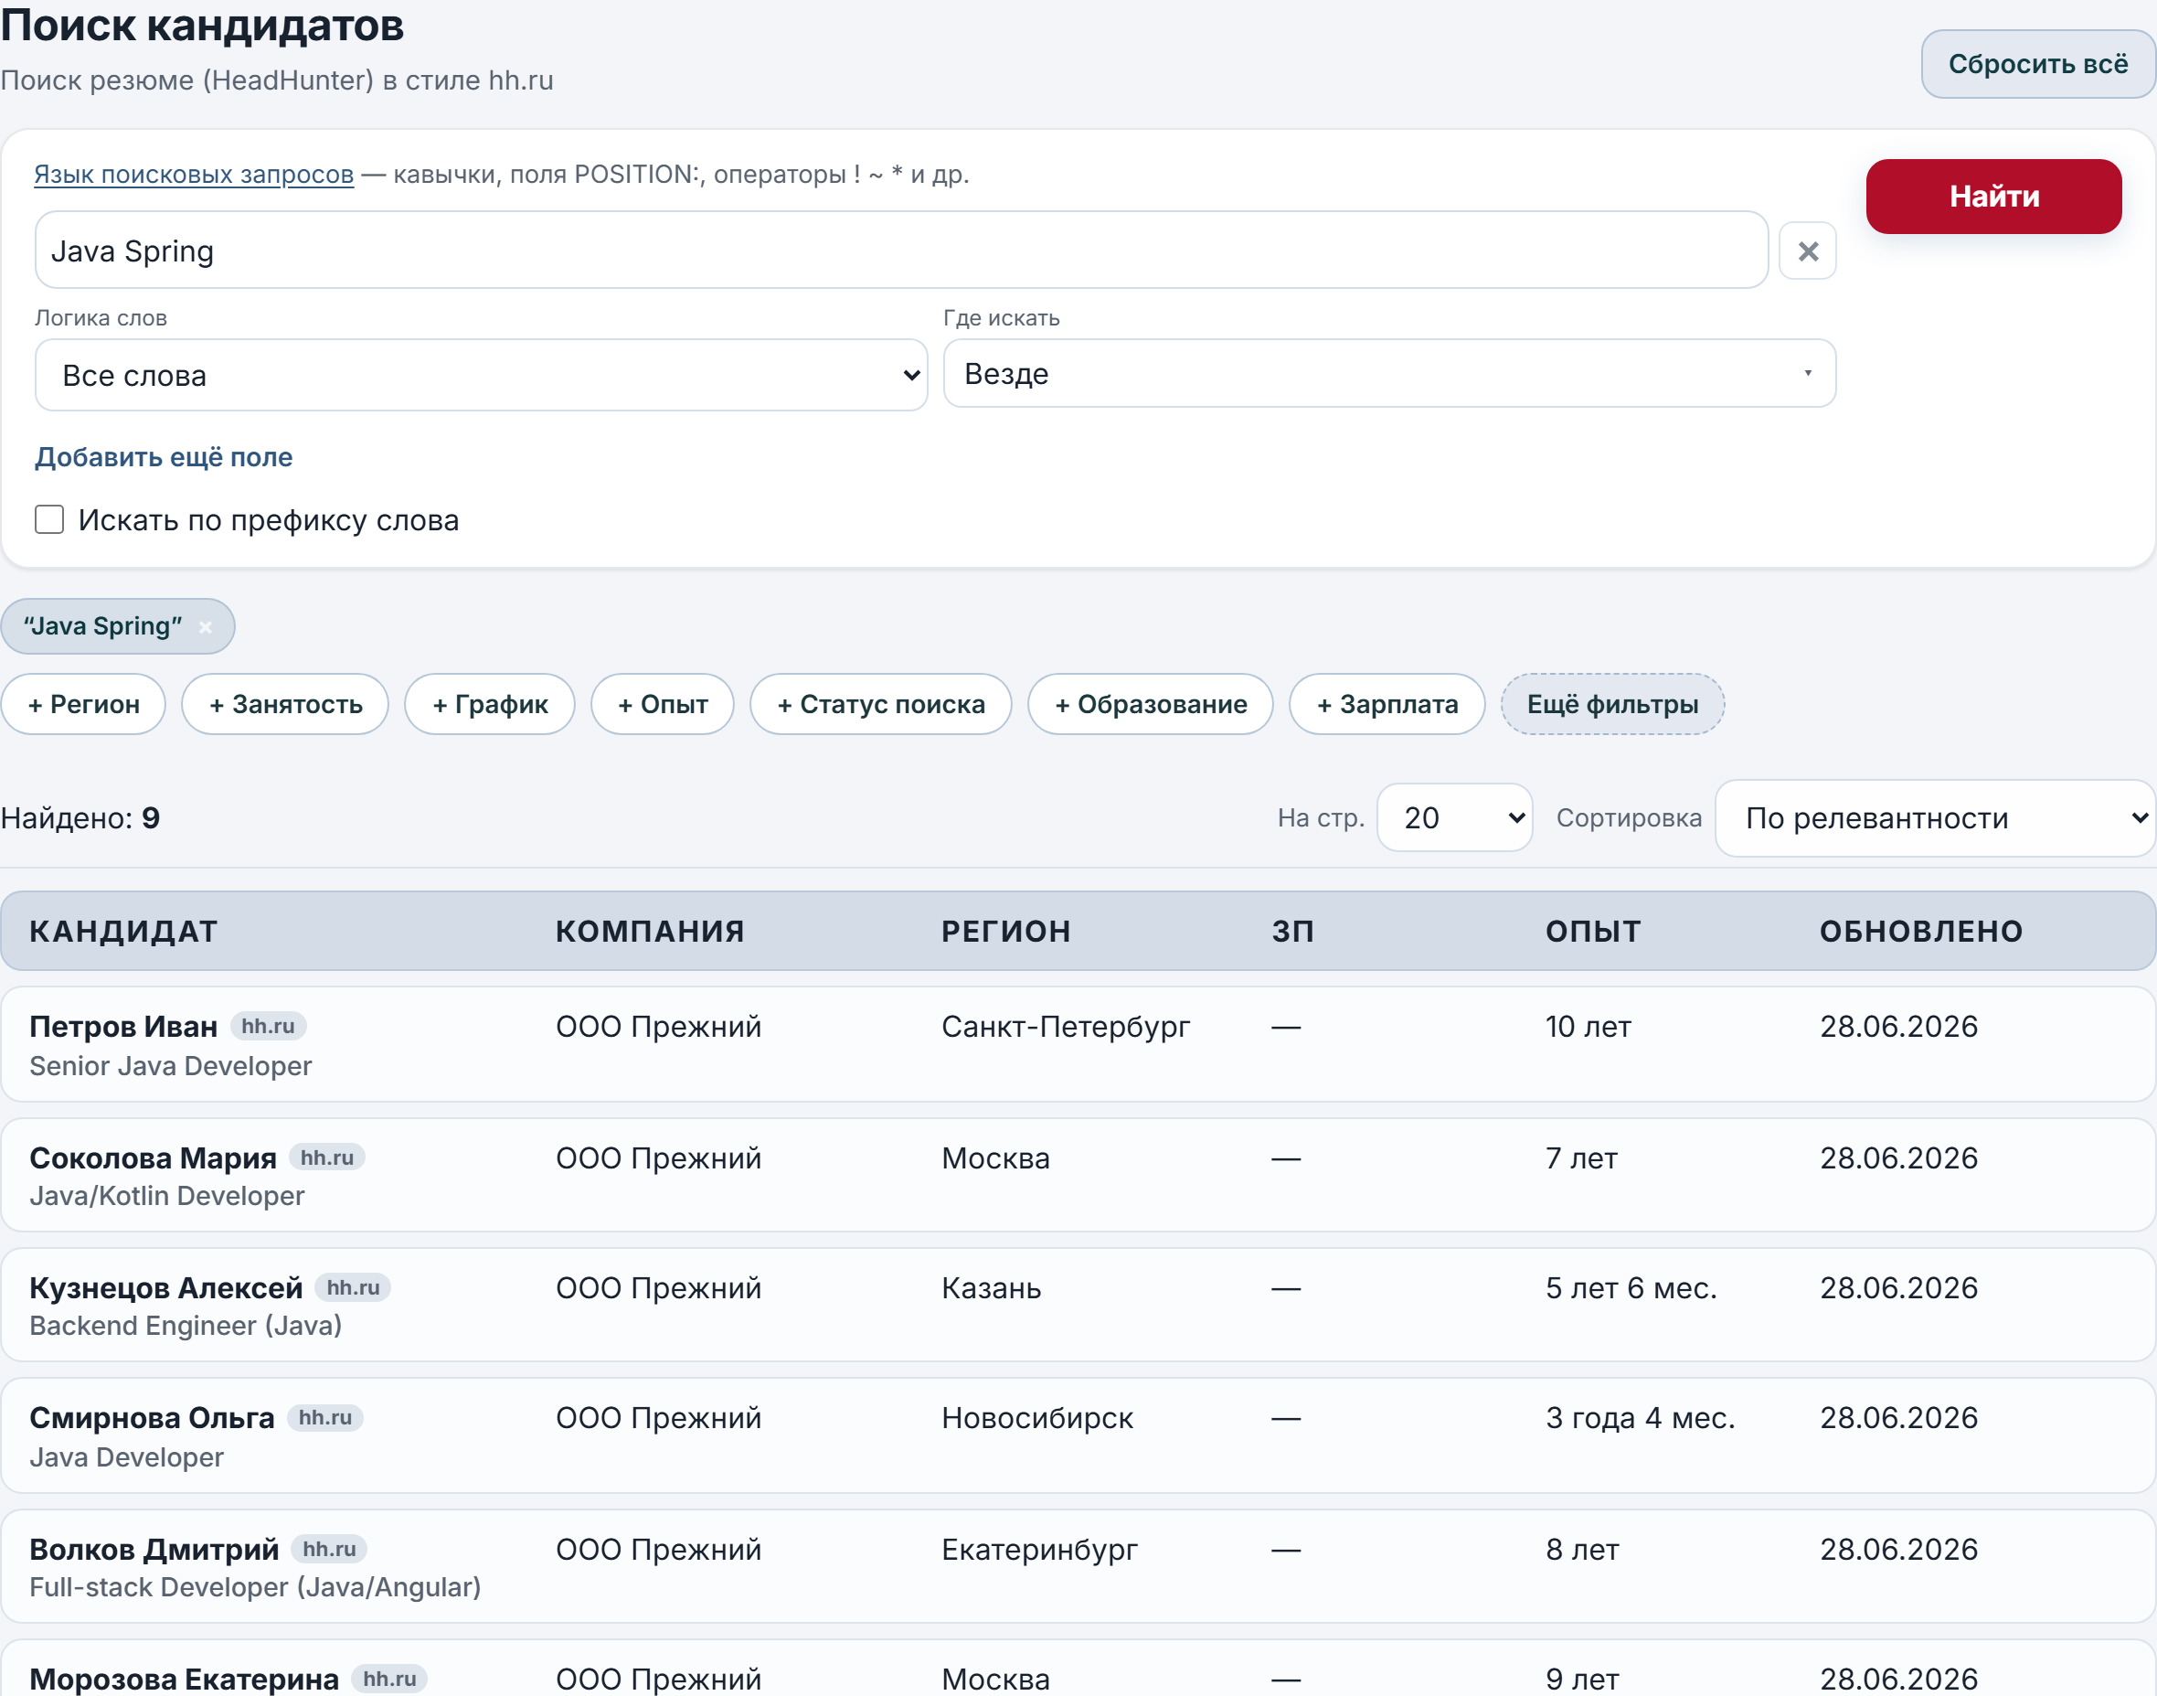Open the "Логика слов" dropdown

coord(482,376)
